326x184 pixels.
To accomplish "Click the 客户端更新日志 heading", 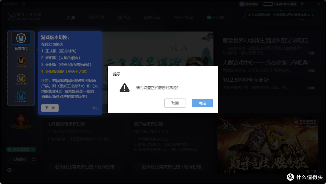I will click(x=149, y=124).
